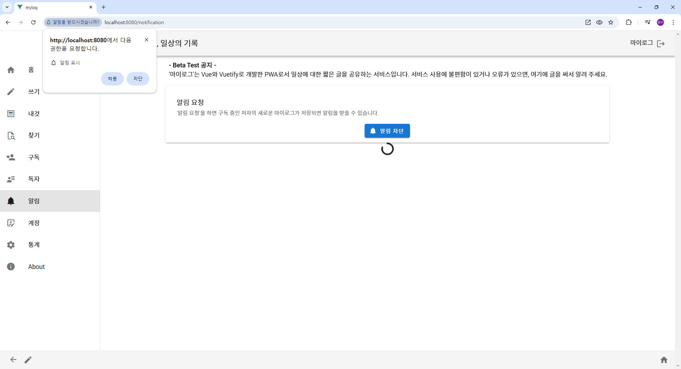Select the 계정 account menu entry
This screenshot has height=369, width=681.
[x=33, y=223]
